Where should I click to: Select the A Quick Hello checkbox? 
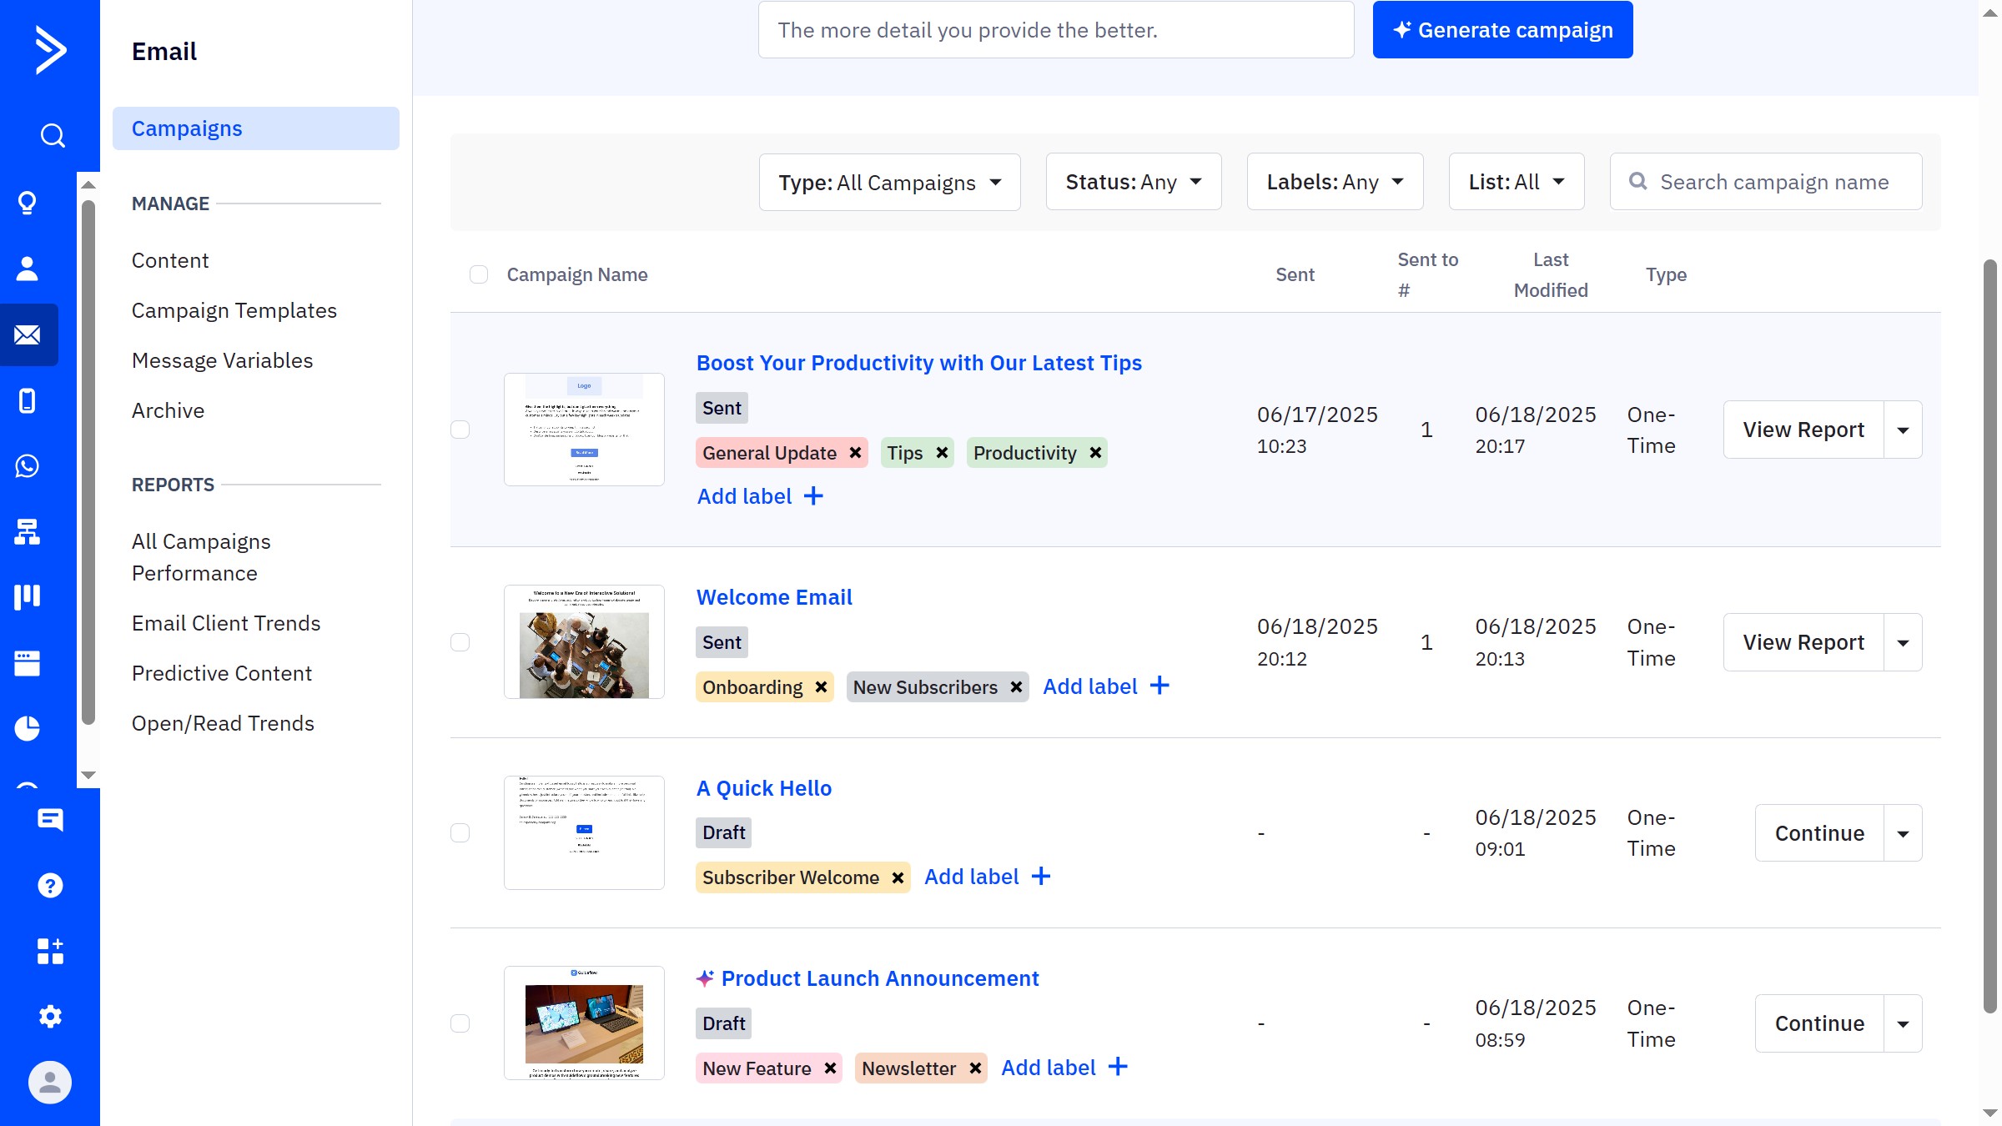[460, 833]
